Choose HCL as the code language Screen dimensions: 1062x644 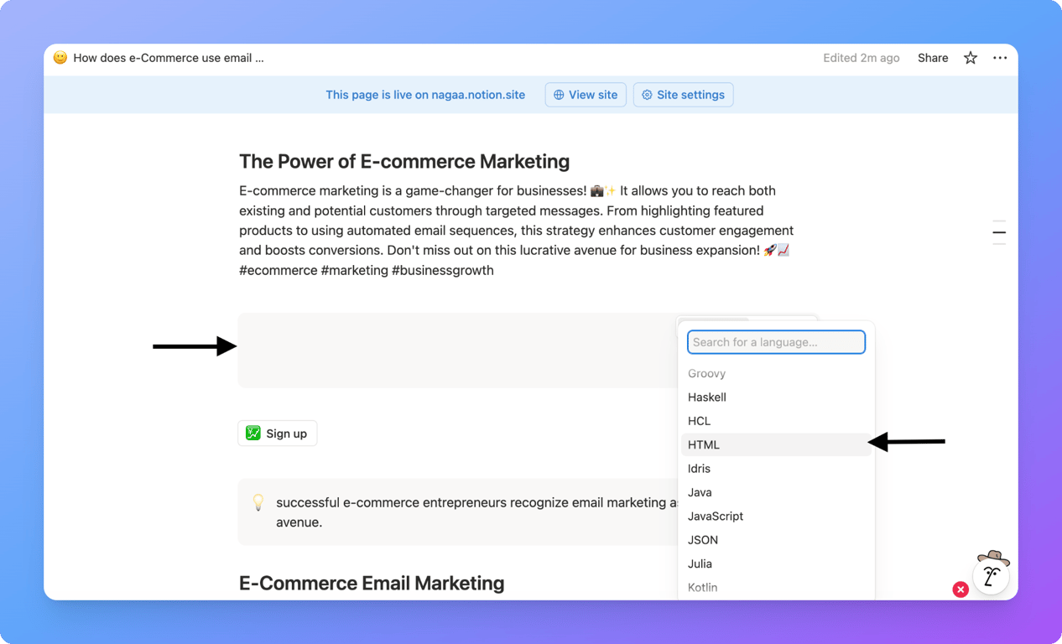(776, 421)
